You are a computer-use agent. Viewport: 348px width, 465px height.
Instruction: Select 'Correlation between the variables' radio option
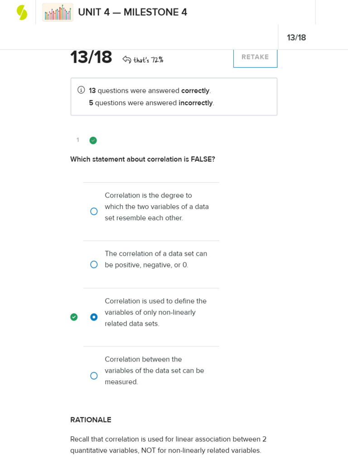click(94, 376)
